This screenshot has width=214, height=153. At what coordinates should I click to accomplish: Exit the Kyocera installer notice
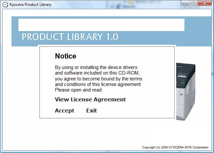pos(92,110)
